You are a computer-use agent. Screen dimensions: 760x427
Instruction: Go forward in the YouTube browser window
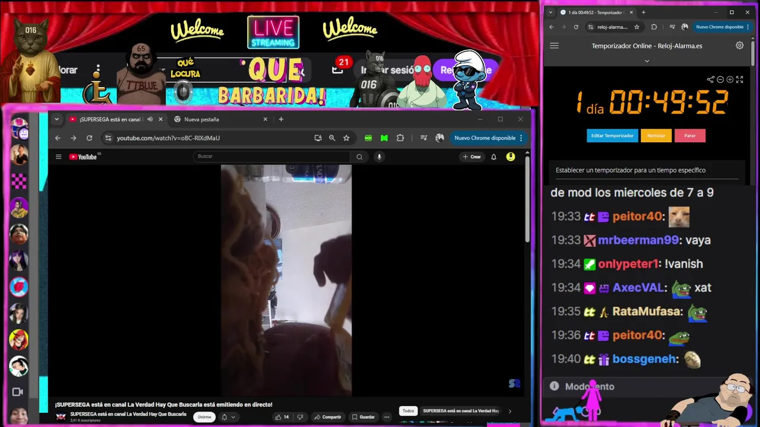(x=73, y=138)
